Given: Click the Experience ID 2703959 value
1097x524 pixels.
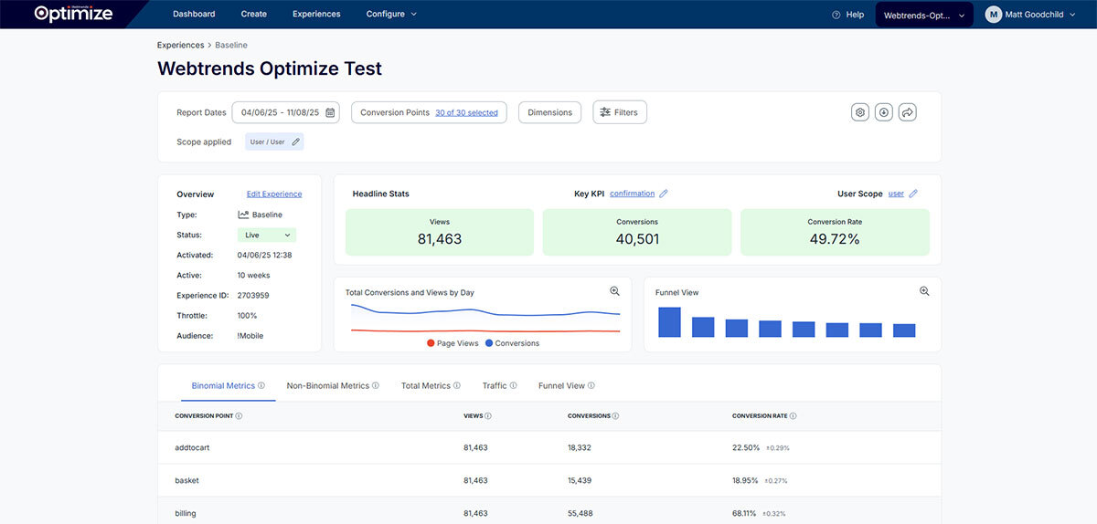Looking at the screenshot, I should click(x=253, y=296).
